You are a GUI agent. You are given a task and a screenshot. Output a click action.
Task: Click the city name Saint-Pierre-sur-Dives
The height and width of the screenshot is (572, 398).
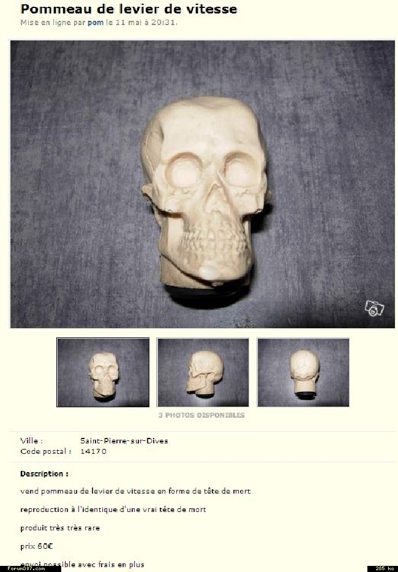(x=124, y=441)
